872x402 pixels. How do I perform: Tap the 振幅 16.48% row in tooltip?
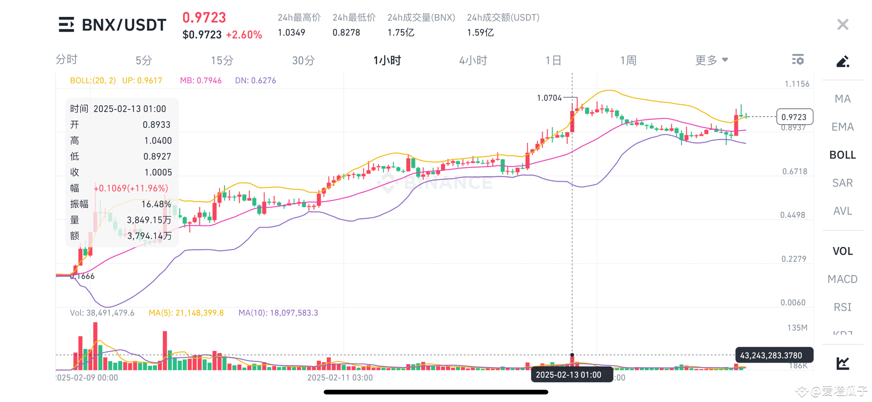(120, 204)
